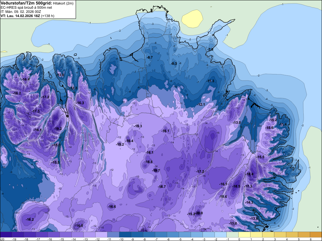
Task: Click the '(+138 h)' forecast offset text
Action: (48, 16)
